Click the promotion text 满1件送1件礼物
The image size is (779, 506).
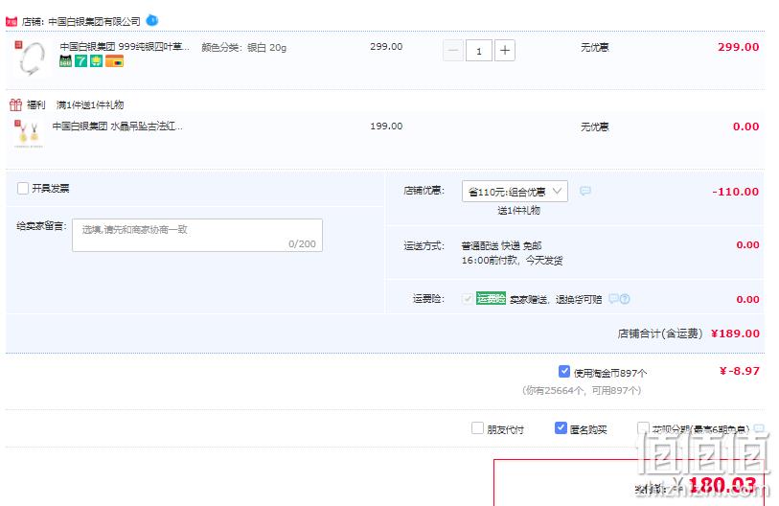[90, 104]
